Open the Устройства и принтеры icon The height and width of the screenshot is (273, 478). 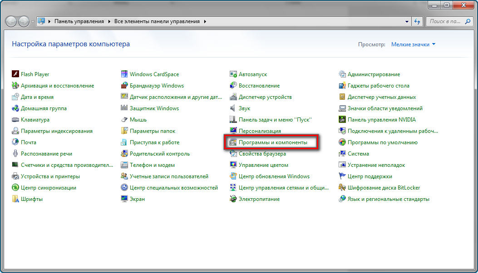[15, 176]
